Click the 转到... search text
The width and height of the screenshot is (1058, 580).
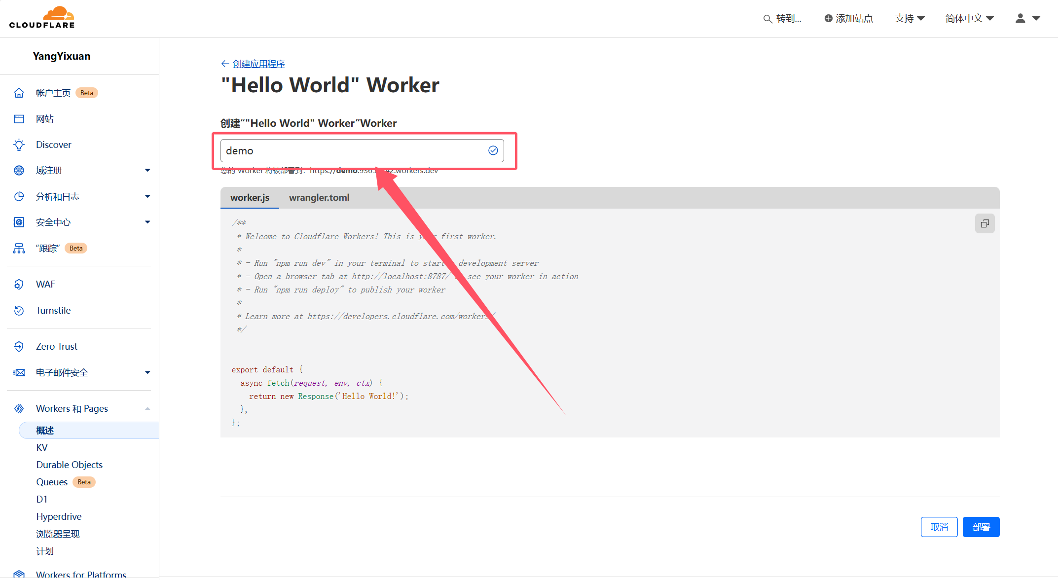[789, 18]
